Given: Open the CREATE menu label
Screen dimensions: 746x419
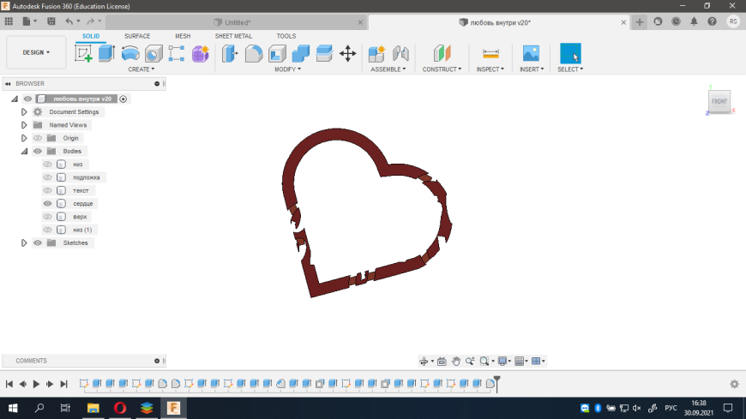Looking at the screenshot, I should point(141,69).
